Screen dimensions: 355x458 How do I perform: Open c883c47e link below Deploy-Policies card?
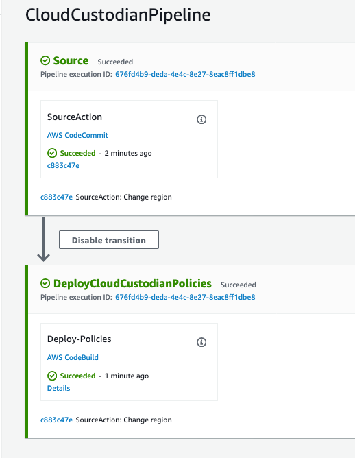point(56,420)
